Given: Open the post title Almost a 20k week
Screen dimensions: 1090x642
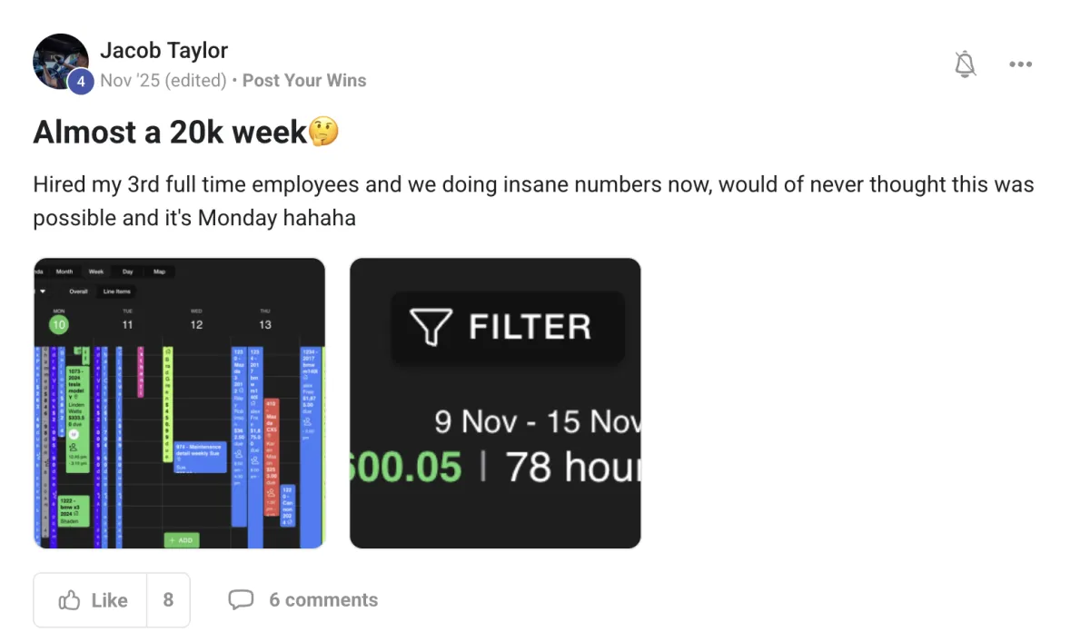Looking at the screenshot, I should [171, 133].
